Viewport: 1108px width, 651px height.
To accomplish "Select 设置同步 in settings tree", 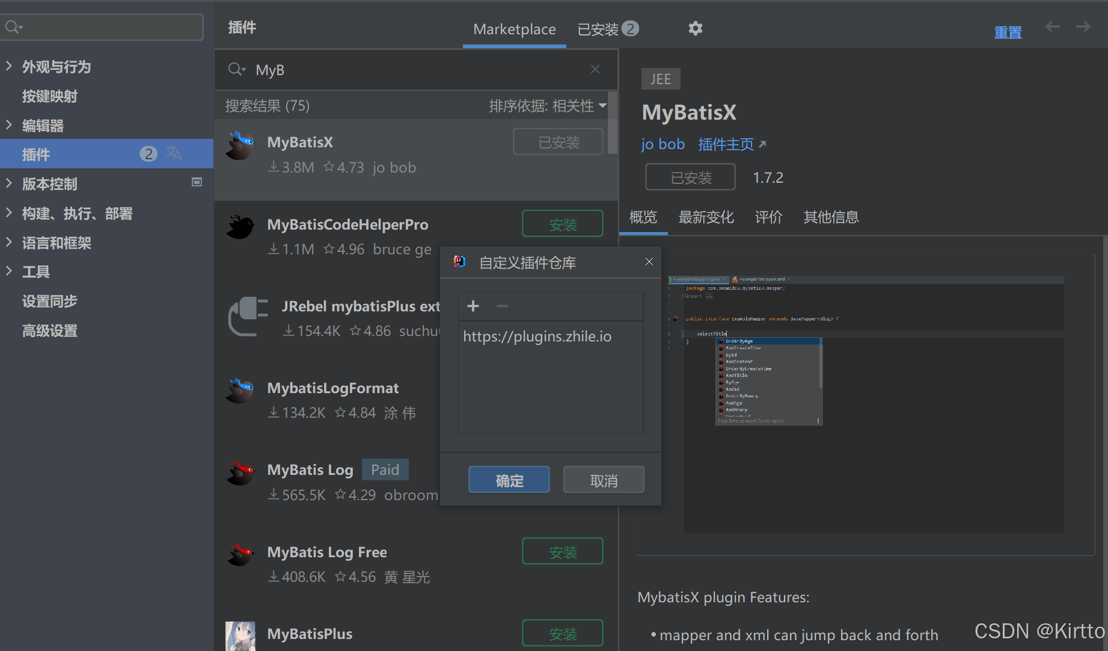I will coord(50,301).
